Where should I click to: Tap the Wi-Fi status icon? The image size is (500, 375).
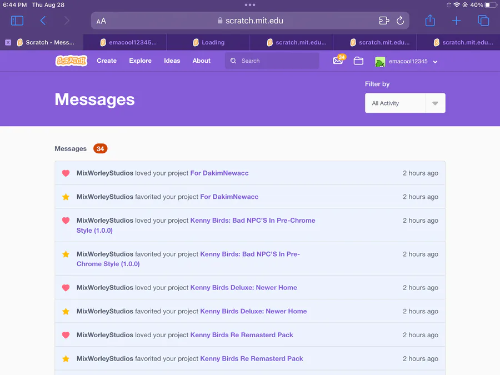click(457, 5)
